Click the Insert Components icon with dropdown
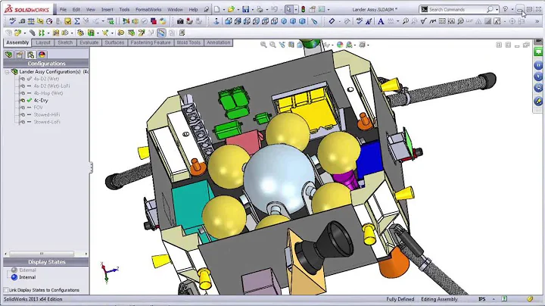Image resolution: width=545 pixels, height=306 pixels. (17, 33)
